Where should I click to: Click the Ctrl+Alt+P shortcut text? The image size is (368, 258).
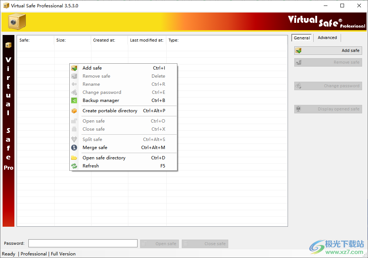154,111
